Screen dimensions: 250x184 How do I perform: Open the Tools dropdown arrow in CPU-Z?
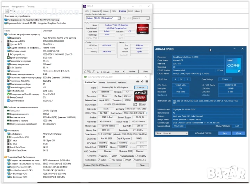123,71
